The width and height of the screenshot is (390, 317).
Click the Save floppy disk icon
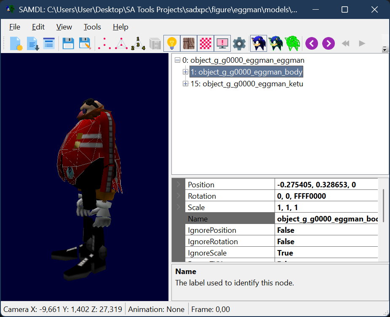[68, 43]
